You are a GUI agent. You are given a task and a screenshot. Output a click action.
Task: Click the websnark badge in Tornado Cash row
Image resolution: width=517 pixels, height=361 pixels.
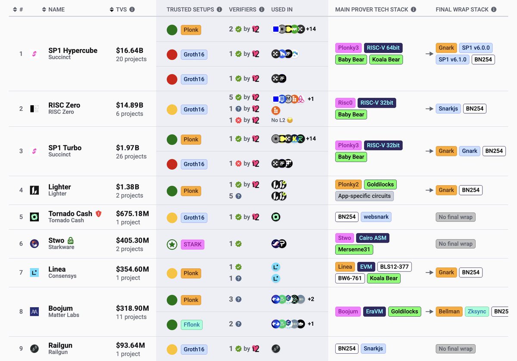(376, 217)
